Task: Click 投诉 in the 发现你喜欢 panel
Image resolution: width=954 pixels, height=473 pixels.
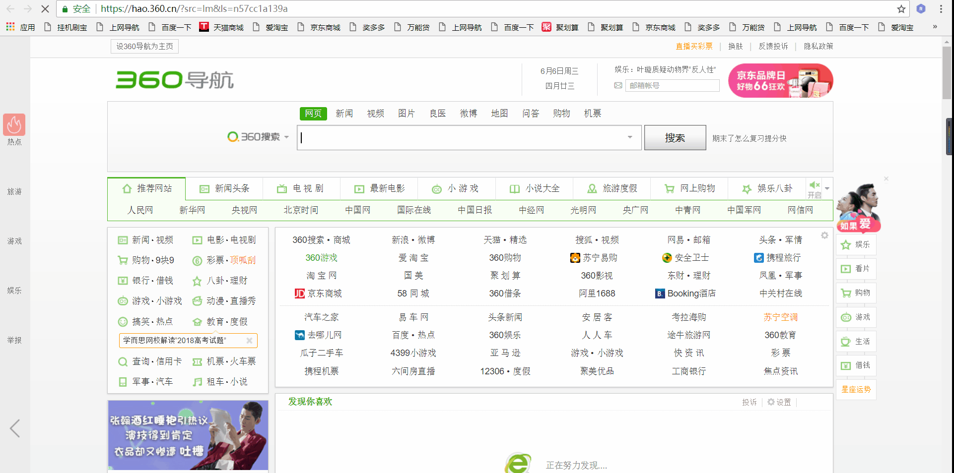Action: point(750,402)
